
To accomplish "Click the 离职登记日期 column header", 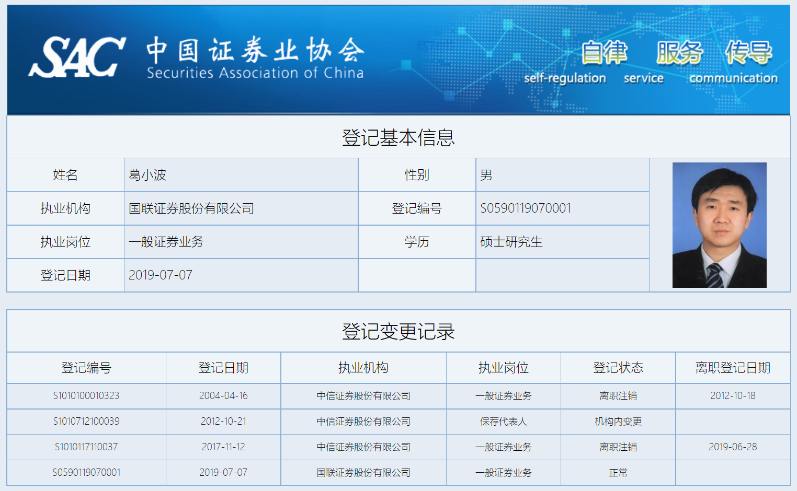I will 733,368.
